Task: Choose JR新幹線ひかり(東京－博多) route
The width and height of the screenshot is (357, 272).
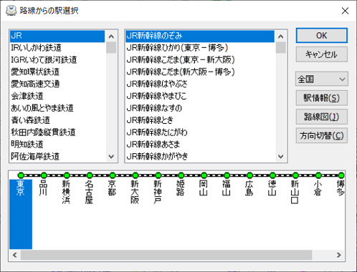Action: click(200, 48)
